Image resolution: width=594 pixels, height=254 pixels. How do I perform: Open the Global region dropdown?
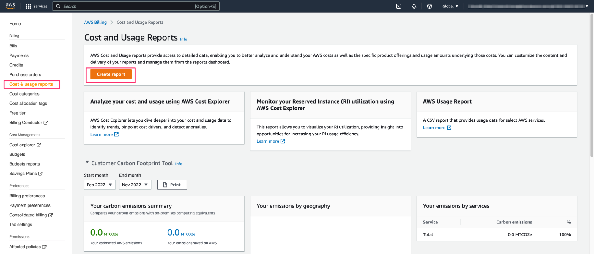(x=450, y=6)
